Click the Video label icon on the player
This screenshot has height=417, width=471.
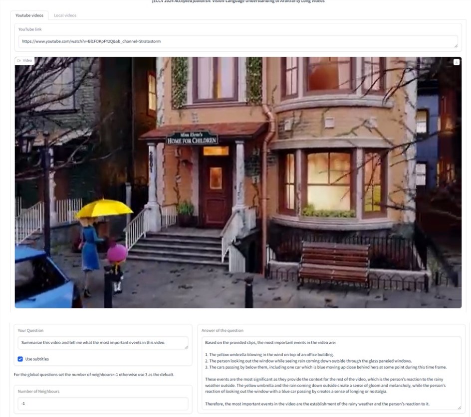[x=18, y=61]
